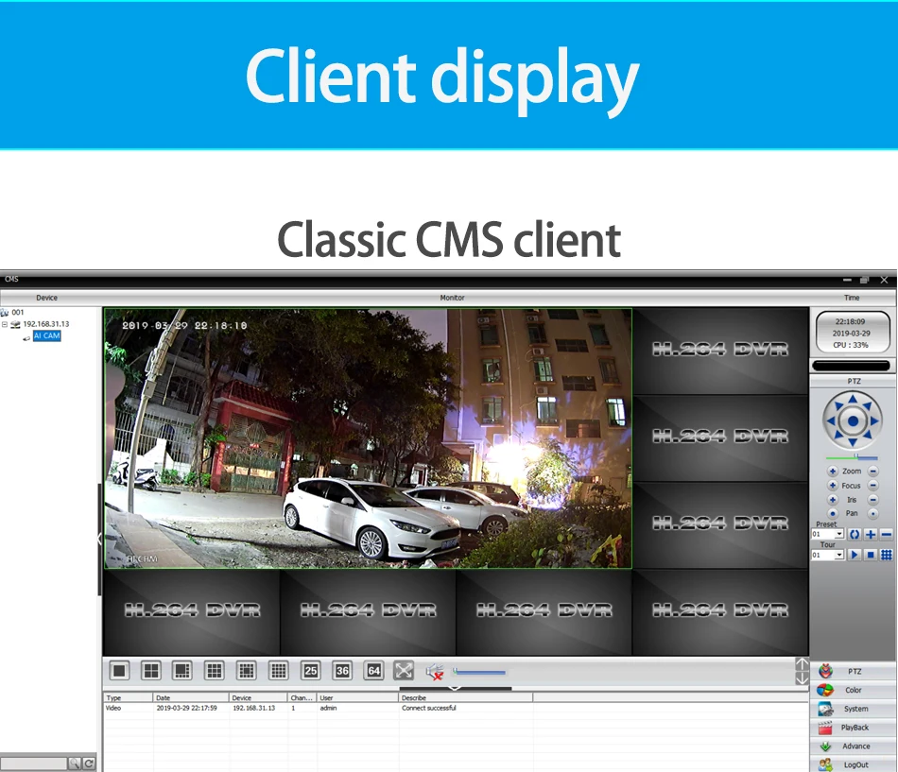Sort log by Date column header
The height and width of the screenshot is (772, 898).
[x=191, y=697]
